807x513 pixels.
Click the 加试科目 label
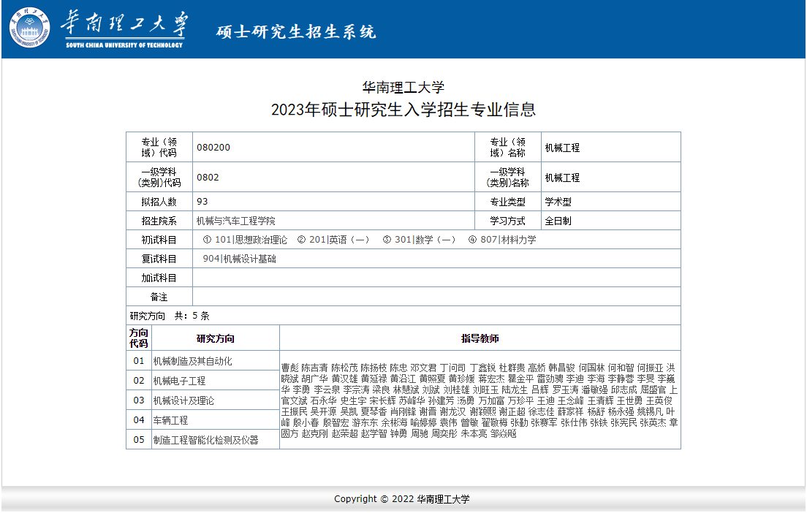(159, 278)
